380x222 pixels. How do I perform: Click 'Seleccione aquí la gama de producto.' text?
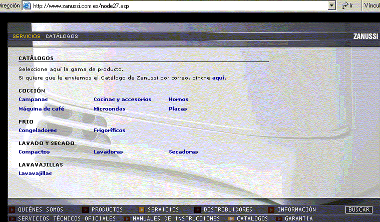[71, 69]
